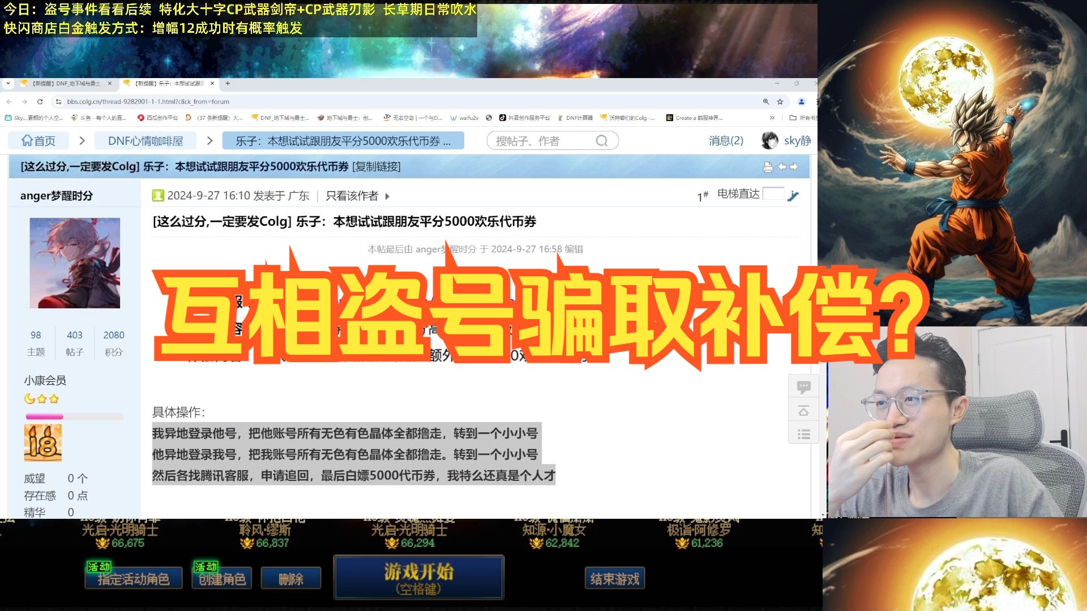Click the globe bookmark icon beside waifu2x

[489, 118]
